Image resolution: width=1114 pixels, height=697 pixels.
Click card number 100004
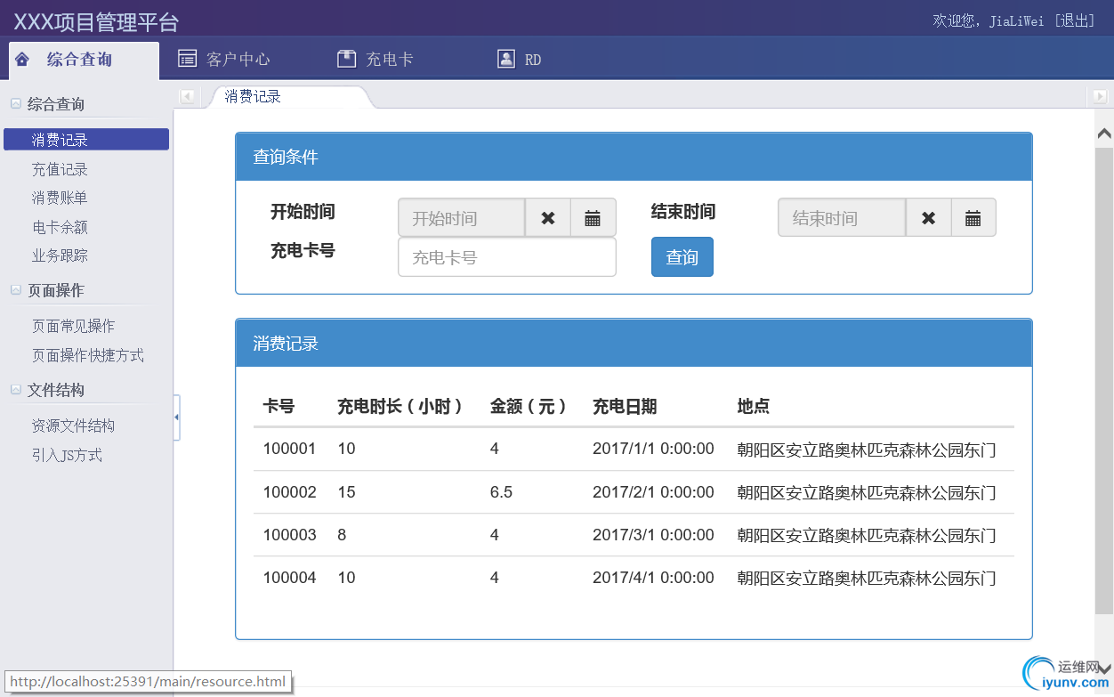click(x=289, y=578)
